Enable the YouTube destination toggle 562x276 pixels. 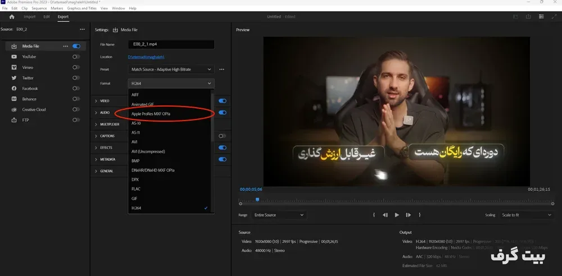[76, 57]
